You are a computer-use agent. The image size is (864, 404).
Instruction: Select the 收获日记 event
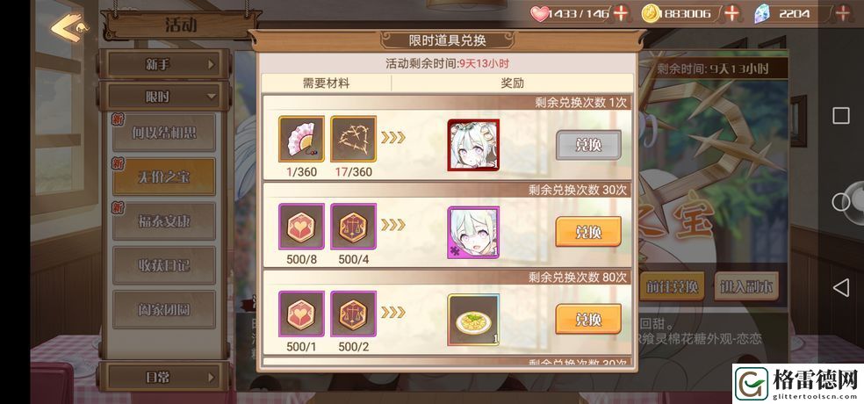point(163,265)
